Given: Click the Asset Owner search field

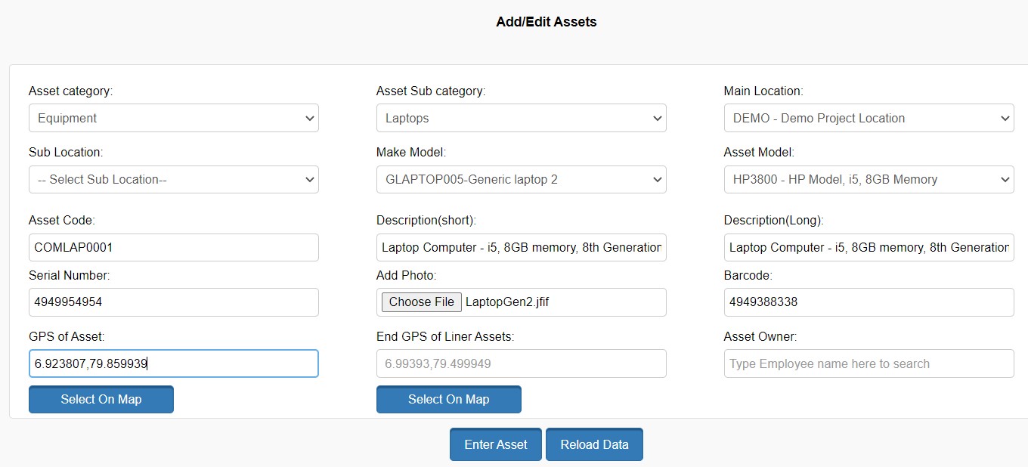Looking at the screenshot, I should point(869,363).
